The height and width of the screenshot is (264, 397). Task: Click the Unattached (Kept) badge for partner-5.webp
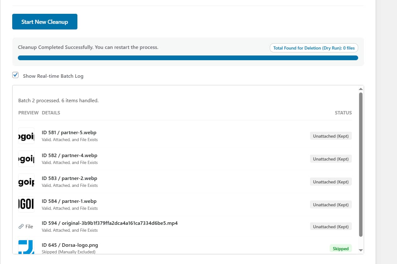pyautogui.click(x=331, y=135)
